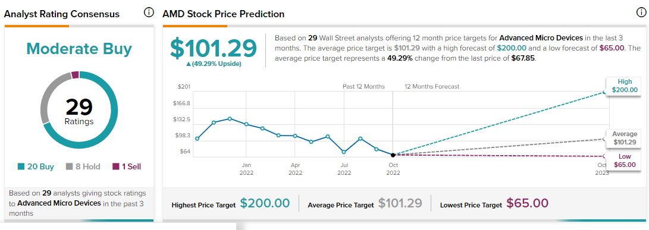Click the maroon Sell legend square
This screenshot has width=649, height=230.
coord(116,167)
